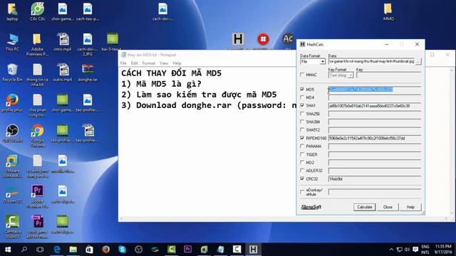Open File Explorer from the taskbar
Viewport: 456px width, 256px height.
pos(73,250)
